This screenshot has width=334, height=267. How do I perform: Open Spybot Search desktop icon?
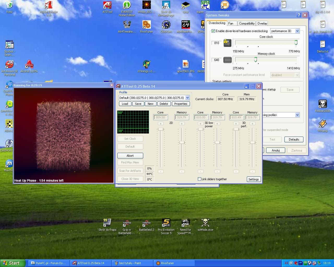click(x=9, y=48)
